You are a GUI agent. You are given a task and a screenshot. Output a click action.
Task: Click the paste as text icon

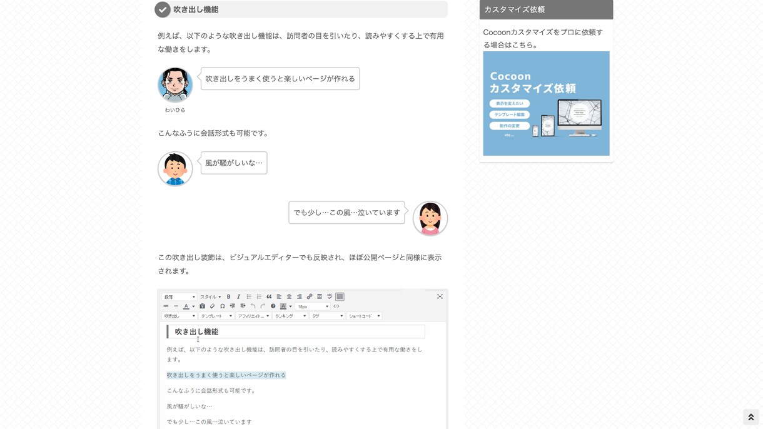(x=202, y=306)
